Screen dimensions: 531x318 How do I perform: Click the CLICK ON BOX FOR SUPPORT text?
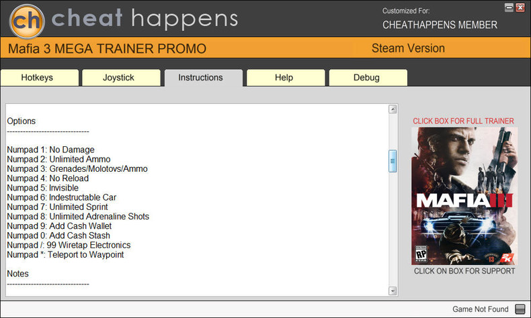click(464, 271)
